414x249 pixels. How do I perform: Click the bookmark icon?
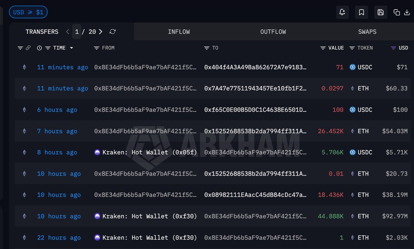tap(361, 12)
